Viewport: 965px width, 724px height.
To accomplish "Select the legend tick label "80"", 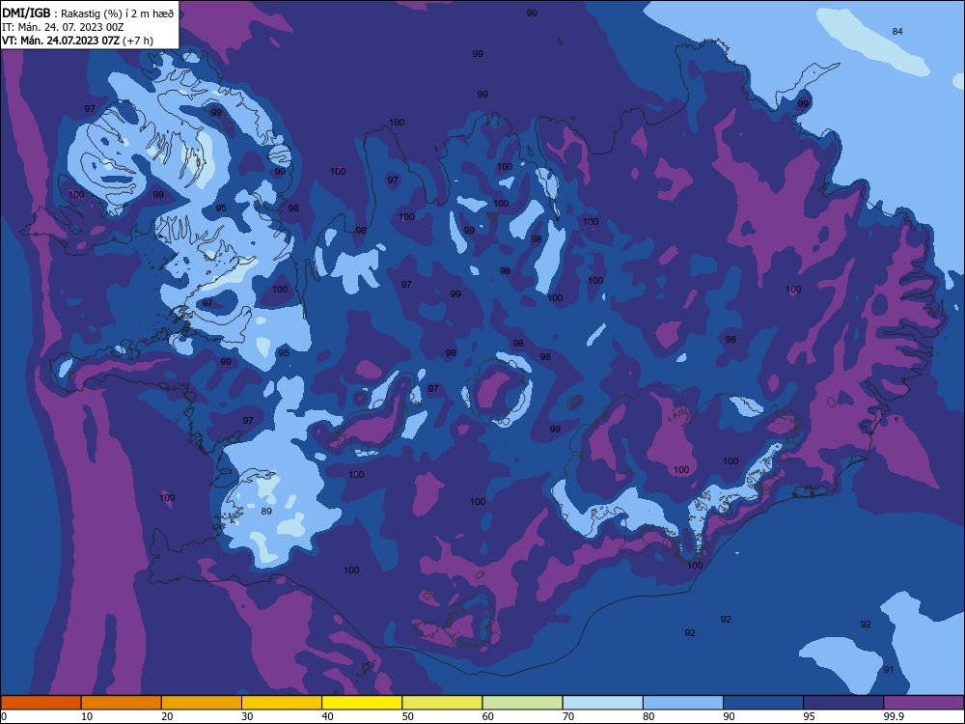I will pos(648,716).
